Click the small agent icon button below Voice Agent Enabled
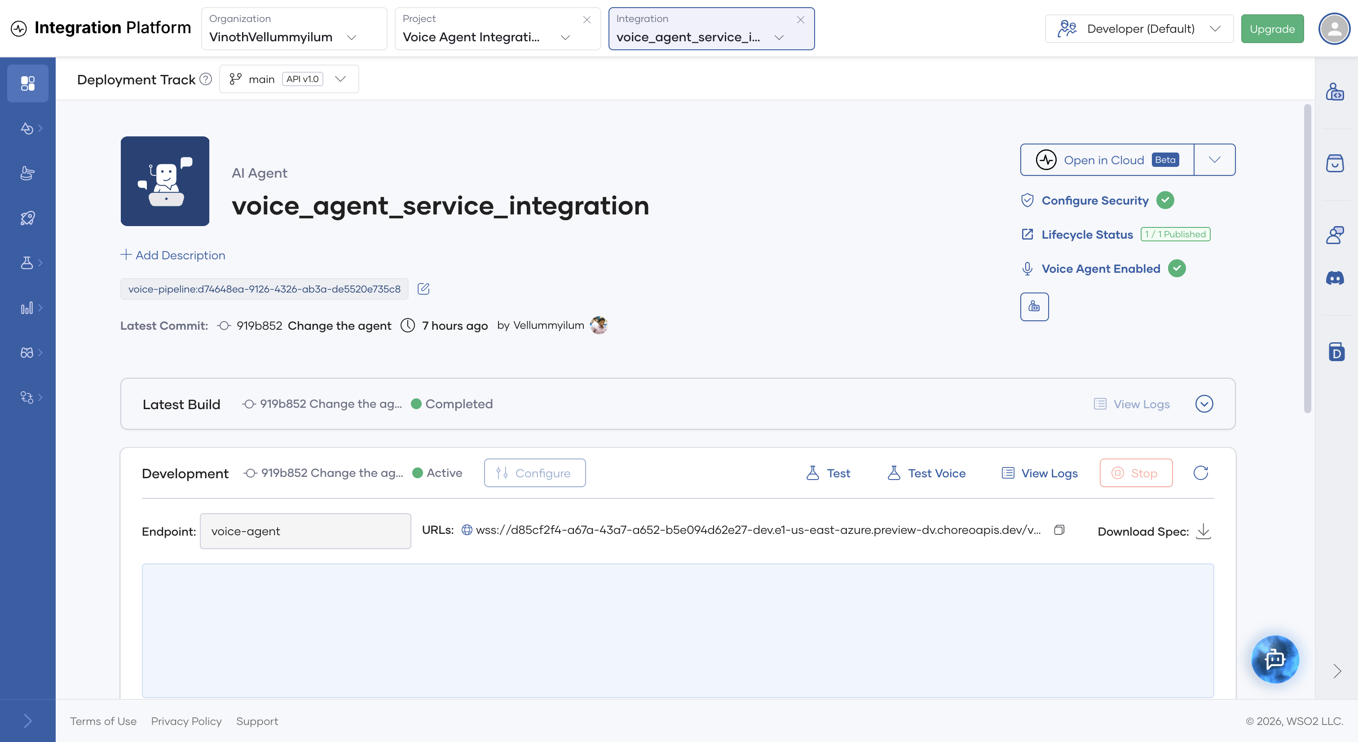1358x742 pixels. pyautogui.click(x=1034, y=306)
